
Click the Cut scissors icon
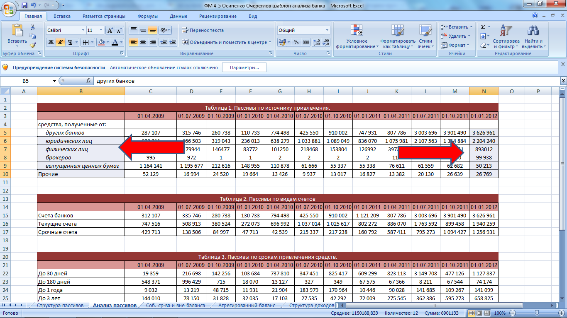(x=33, y=27)
